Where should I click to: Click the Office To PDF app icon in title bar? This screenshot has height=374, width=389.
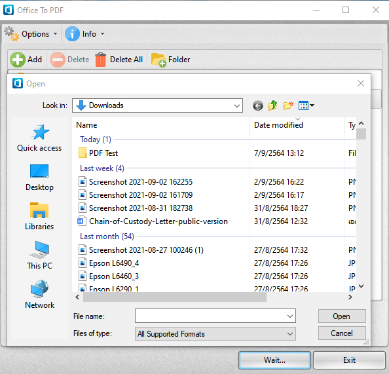coord(9,10)
